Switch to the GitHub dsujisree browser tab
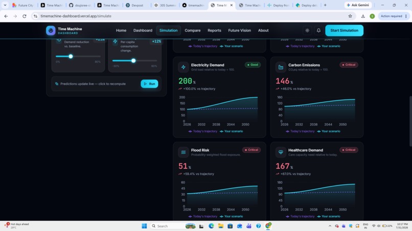This screenshot has width=412, height=231. coord(81,5)
